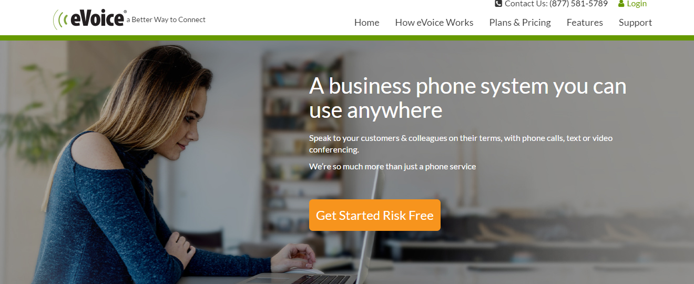Click the phone icon beside Contact Us
The image size is (694, 284).
click(498, 4)
